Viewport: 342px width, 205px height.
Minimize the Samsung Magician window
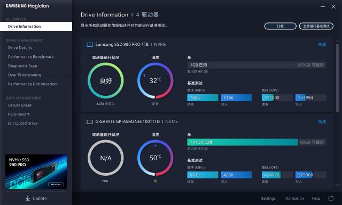[323, 7]
